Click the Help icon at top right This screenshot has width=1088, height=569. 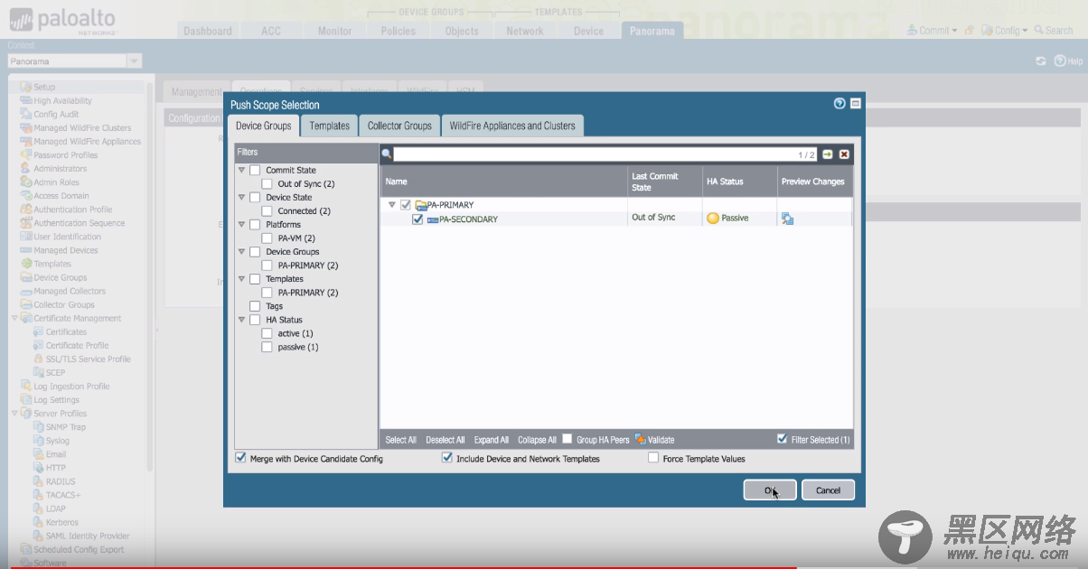click(1060, 61)
